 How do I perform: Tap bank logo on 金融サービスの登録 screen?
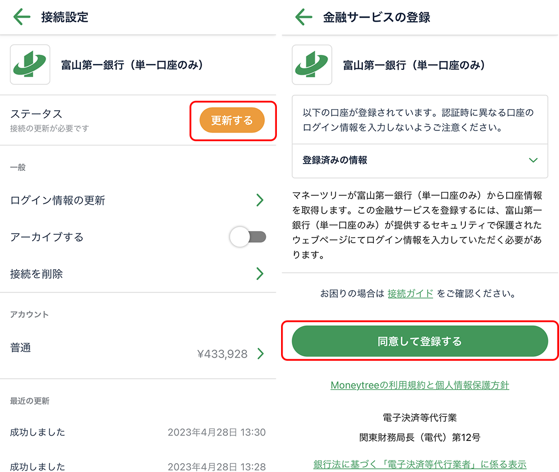point(312,65)
